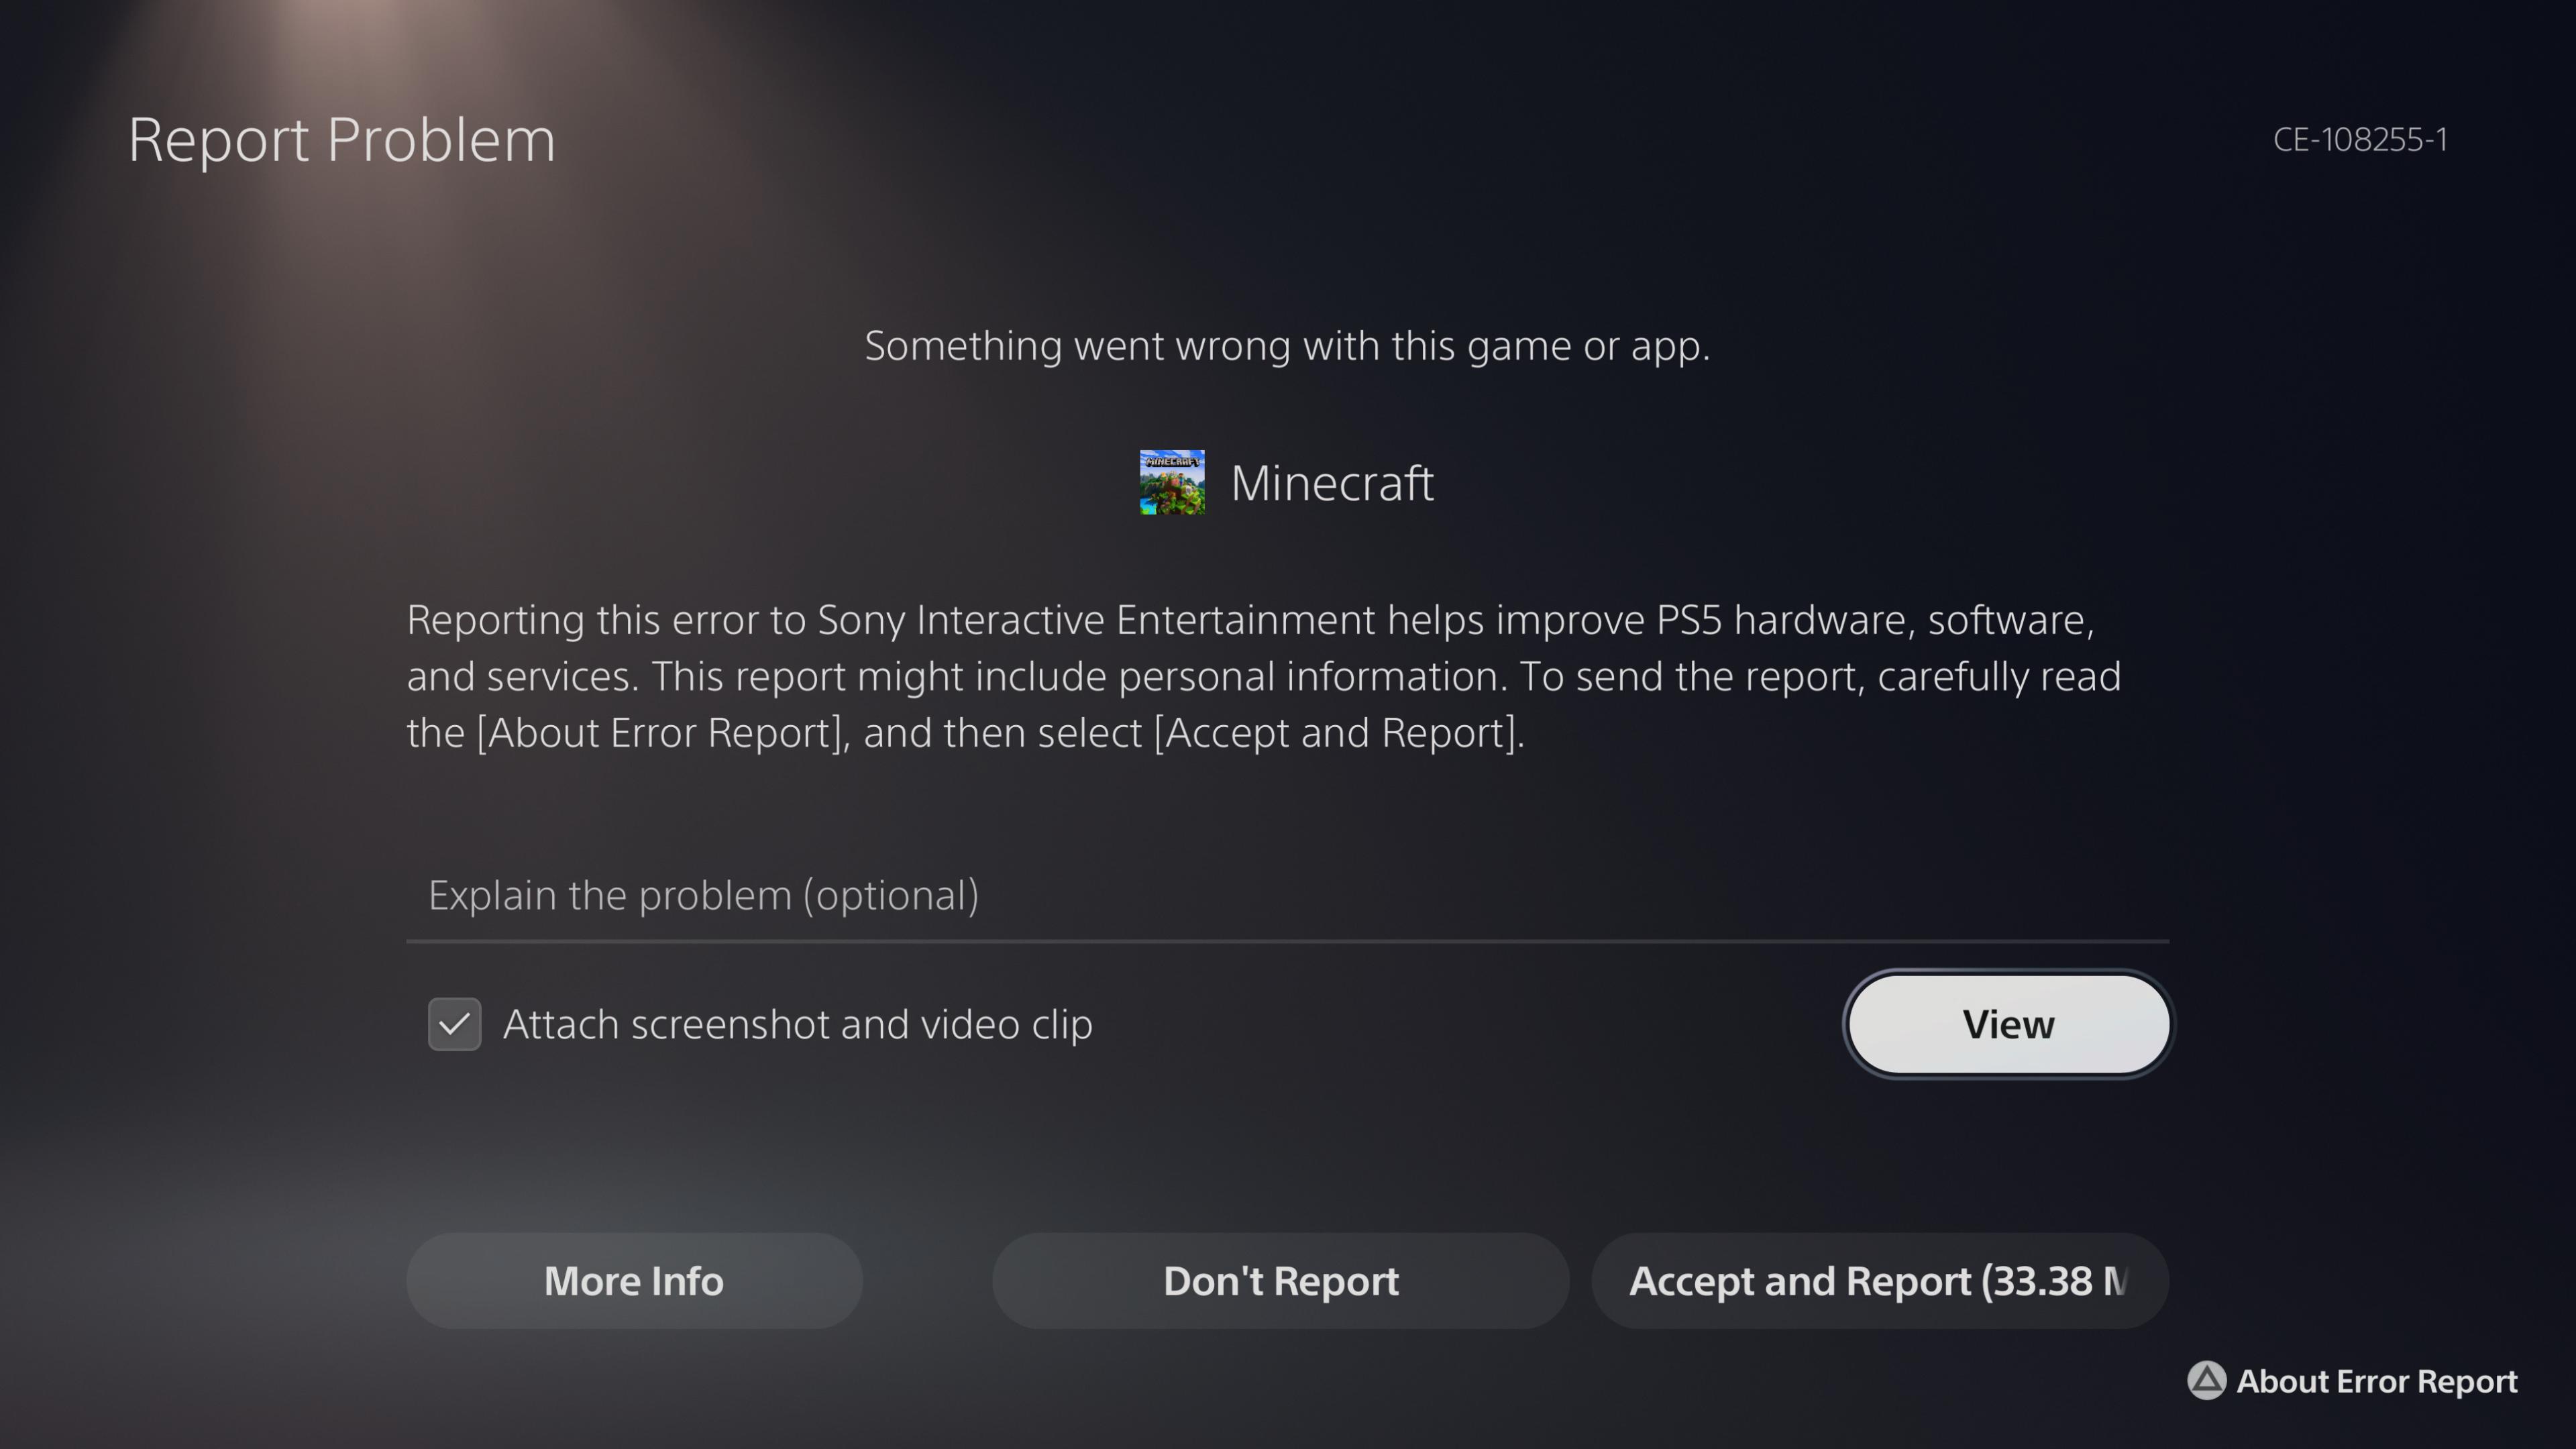Uncheck the attach screenshot and video checkbox
This screenshot has height=1449, width=2576.
454,1024
